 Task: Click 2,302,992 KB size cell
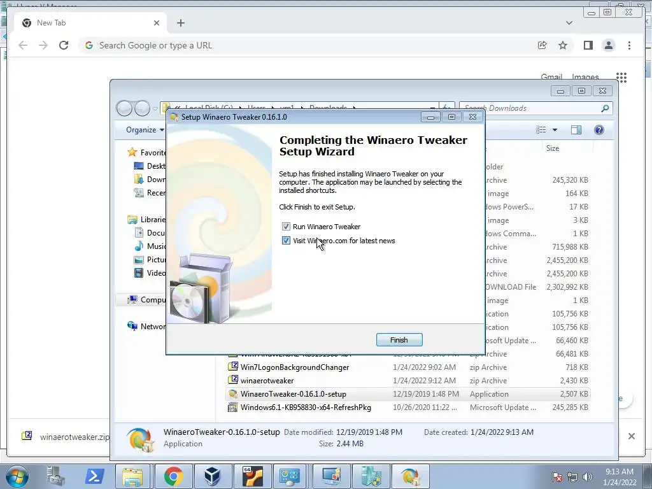click(567, 287)
